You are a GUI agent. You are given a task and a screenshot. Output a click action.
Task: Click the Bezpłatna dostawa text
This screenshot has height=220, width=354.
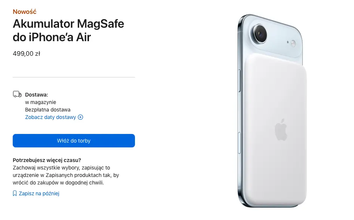[48, 110]
